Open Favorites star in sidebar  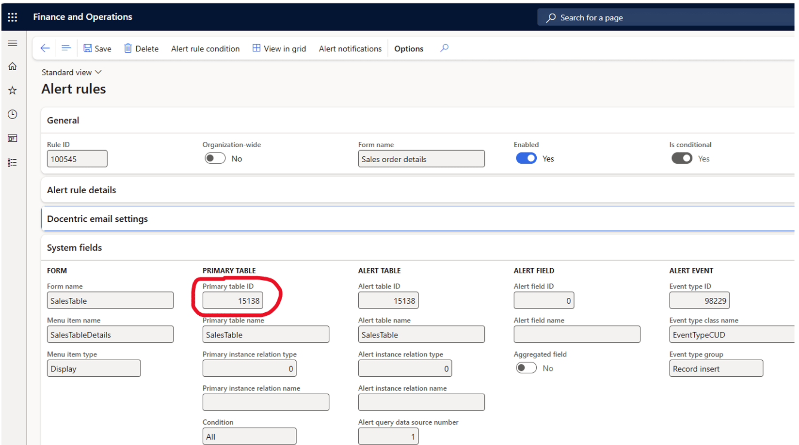(x=13, y=91)
